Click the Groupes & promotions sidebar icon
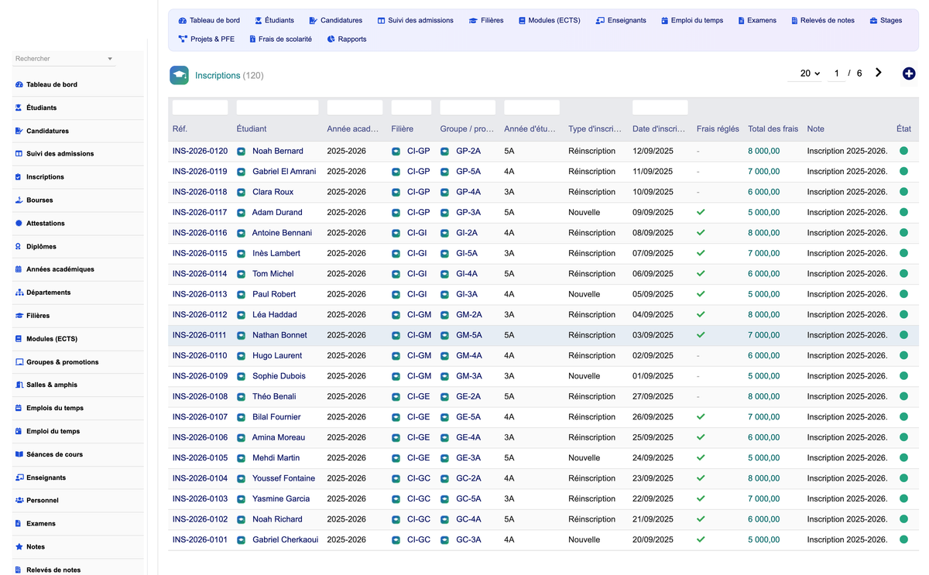Screen dimensions: 929x575 click(x=19, y=362)
